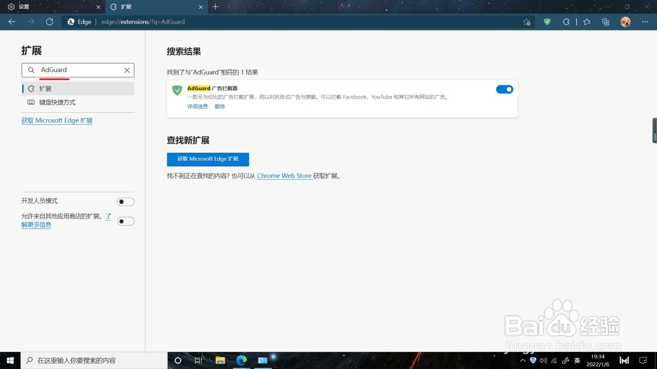The image size is (657, 369).
Task: Focus the AdGuard extension search field
Action: tap(78, 70)
